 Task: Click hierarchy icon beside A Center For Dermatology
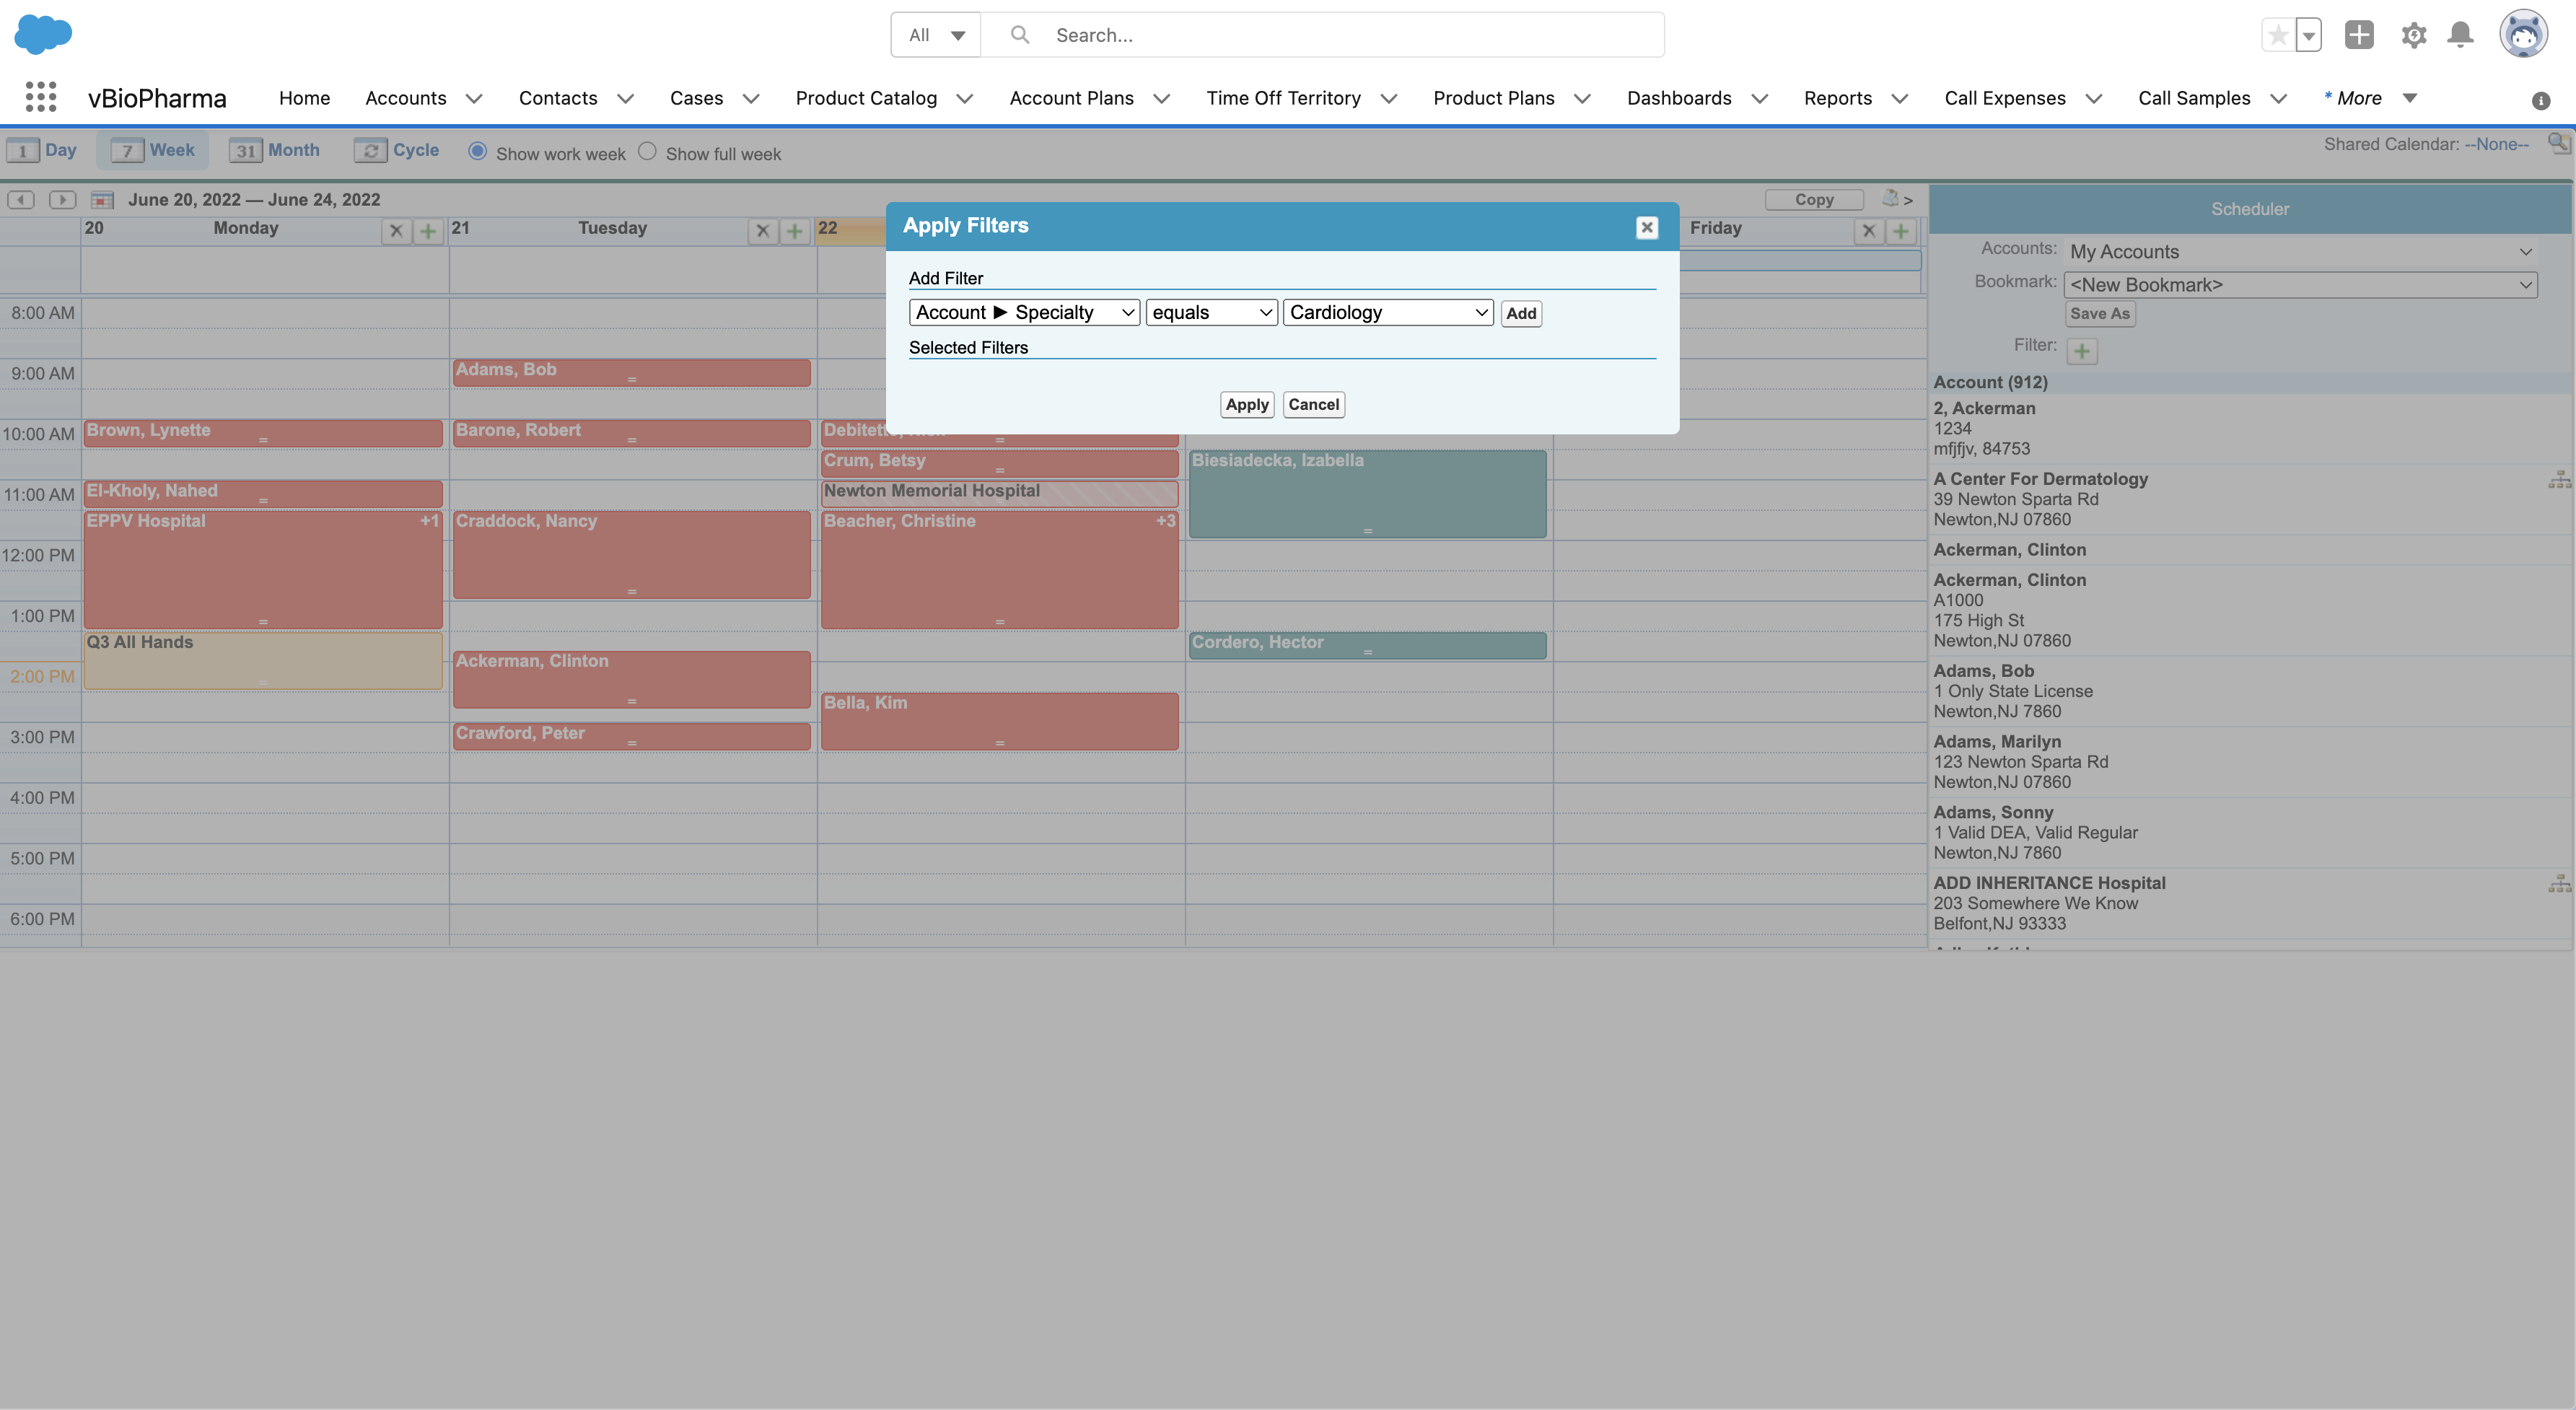(x=2559, y=480)
